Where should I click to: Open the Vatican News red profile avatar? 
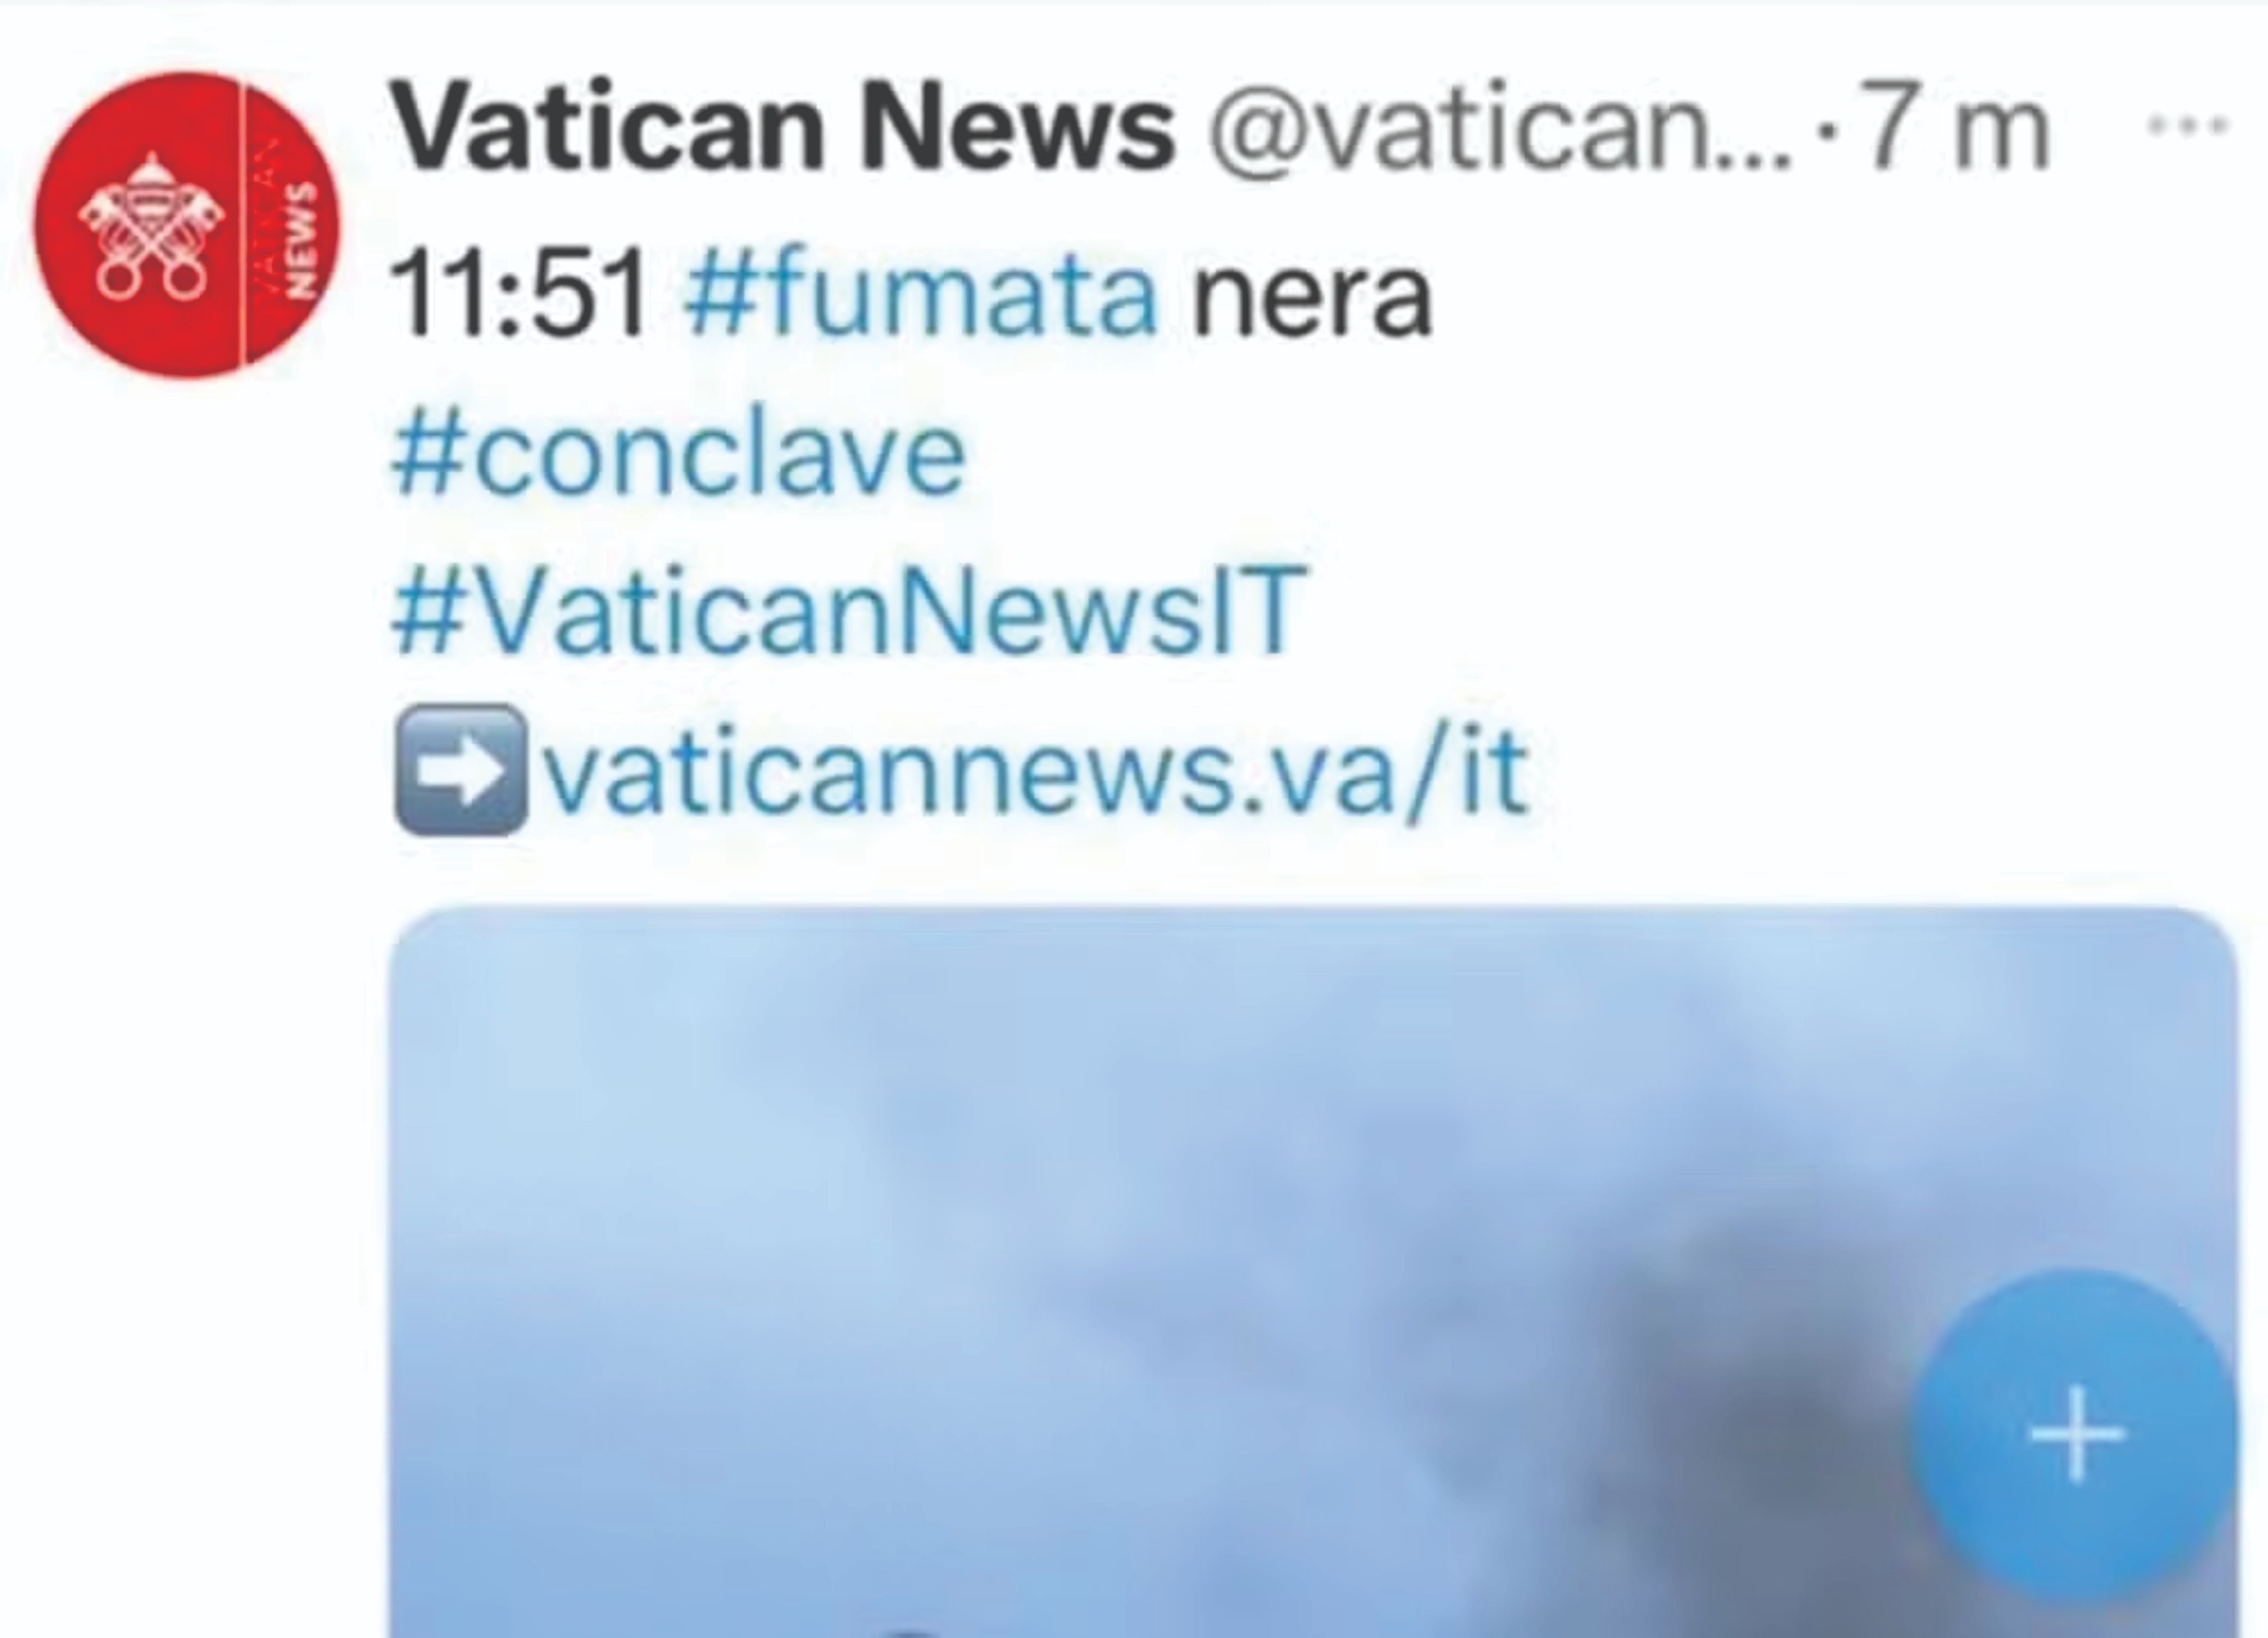click(187, 226)
